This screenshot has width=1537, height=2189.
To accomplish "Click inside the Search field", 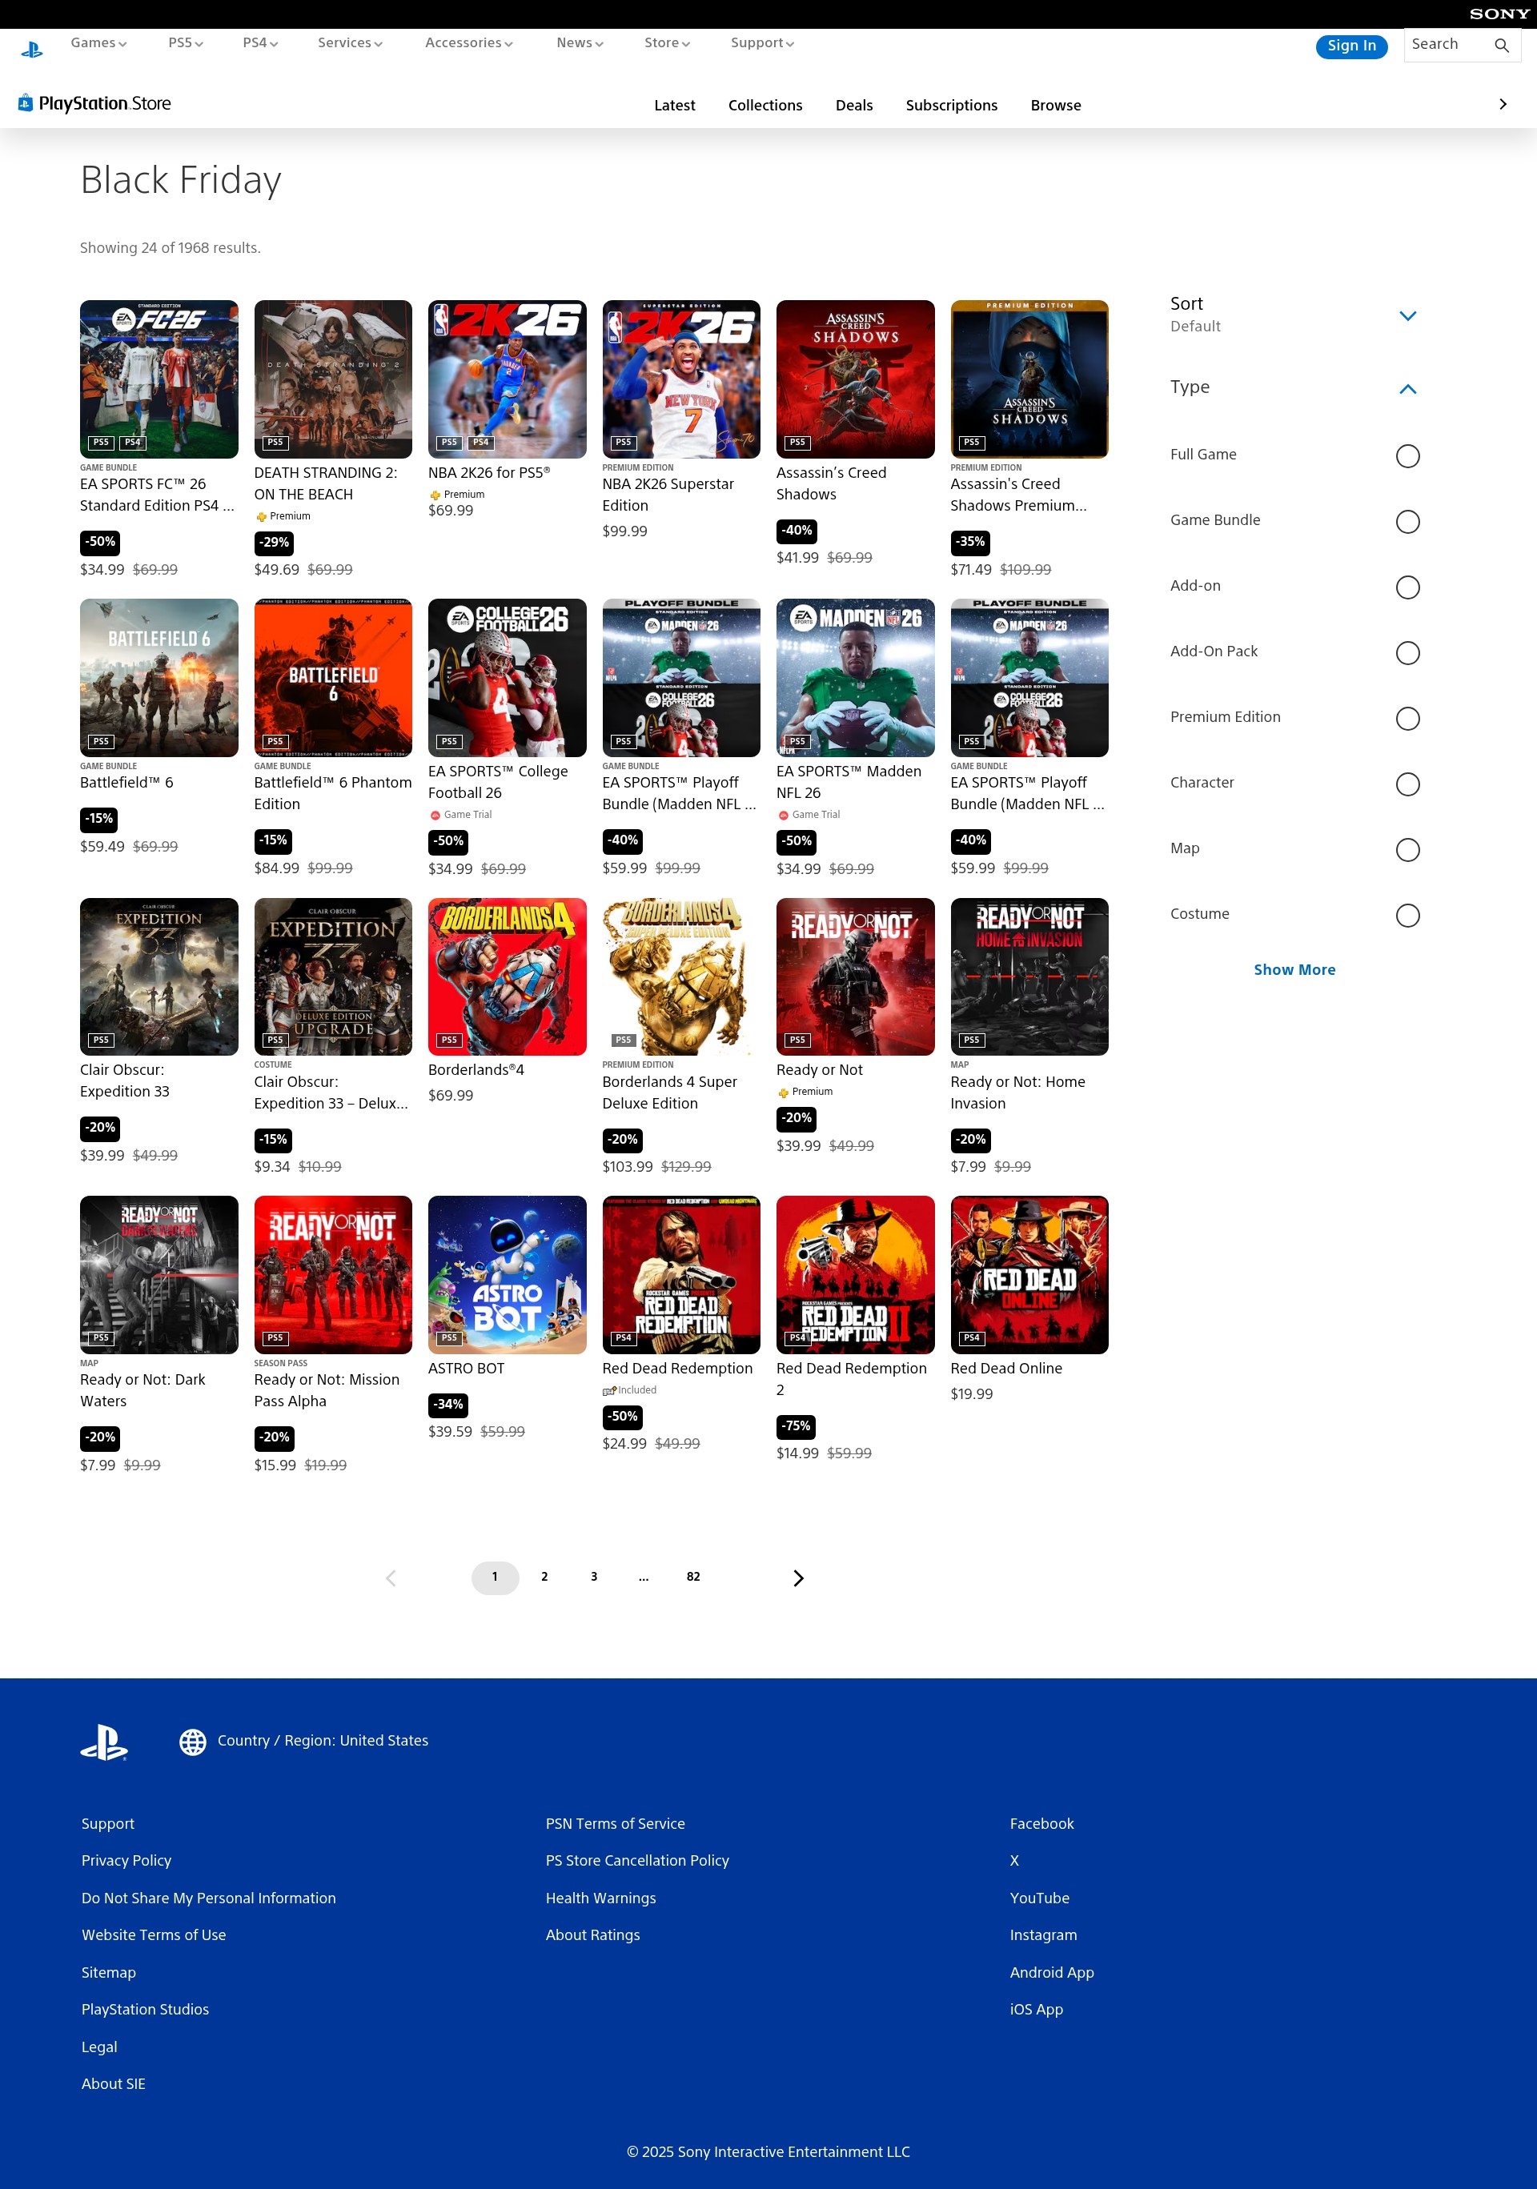I will point(1447,45).
